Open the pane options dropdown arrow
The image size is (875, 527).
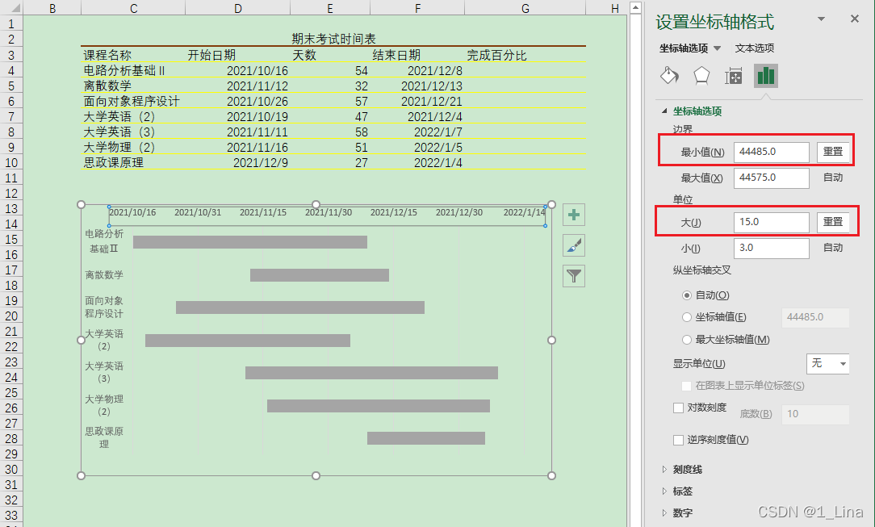[x=821, y=19]
